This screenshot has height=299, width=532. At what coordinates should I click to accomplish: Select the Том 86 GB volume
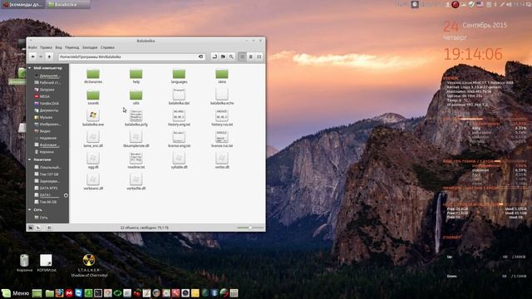click(x=47, y=202)
